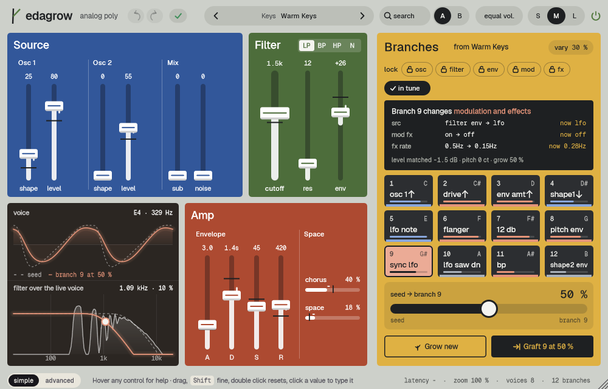Select branch 12 shape2 env

pyautogui.click(x=569, y=261)
